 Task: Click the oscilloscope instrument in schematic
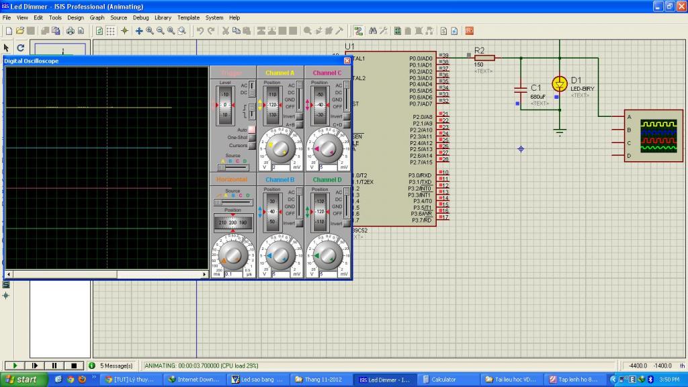coord(658,135)
